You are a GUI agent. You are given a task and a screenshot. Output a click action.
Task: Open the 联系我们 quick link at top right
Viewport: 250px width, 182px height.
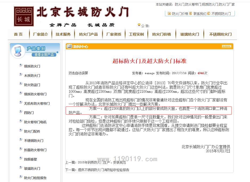point(200,14)
